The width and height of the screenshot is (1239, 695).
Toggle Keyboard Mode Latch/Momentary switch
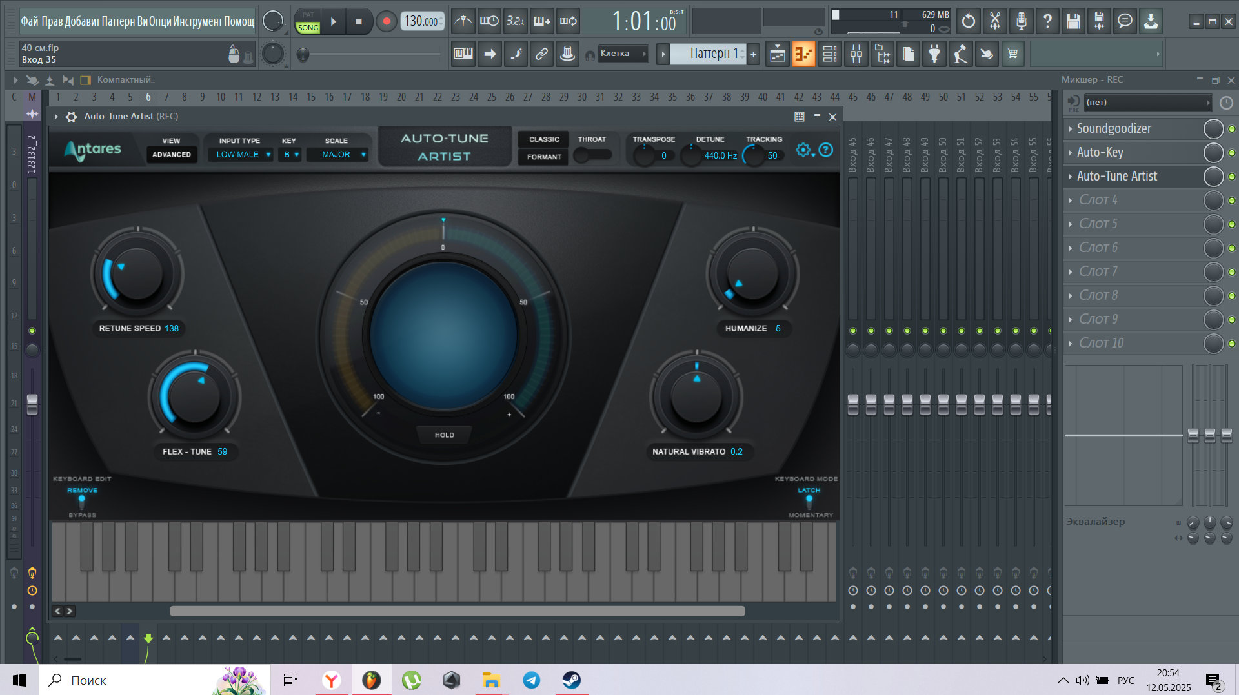pos(809,501)
